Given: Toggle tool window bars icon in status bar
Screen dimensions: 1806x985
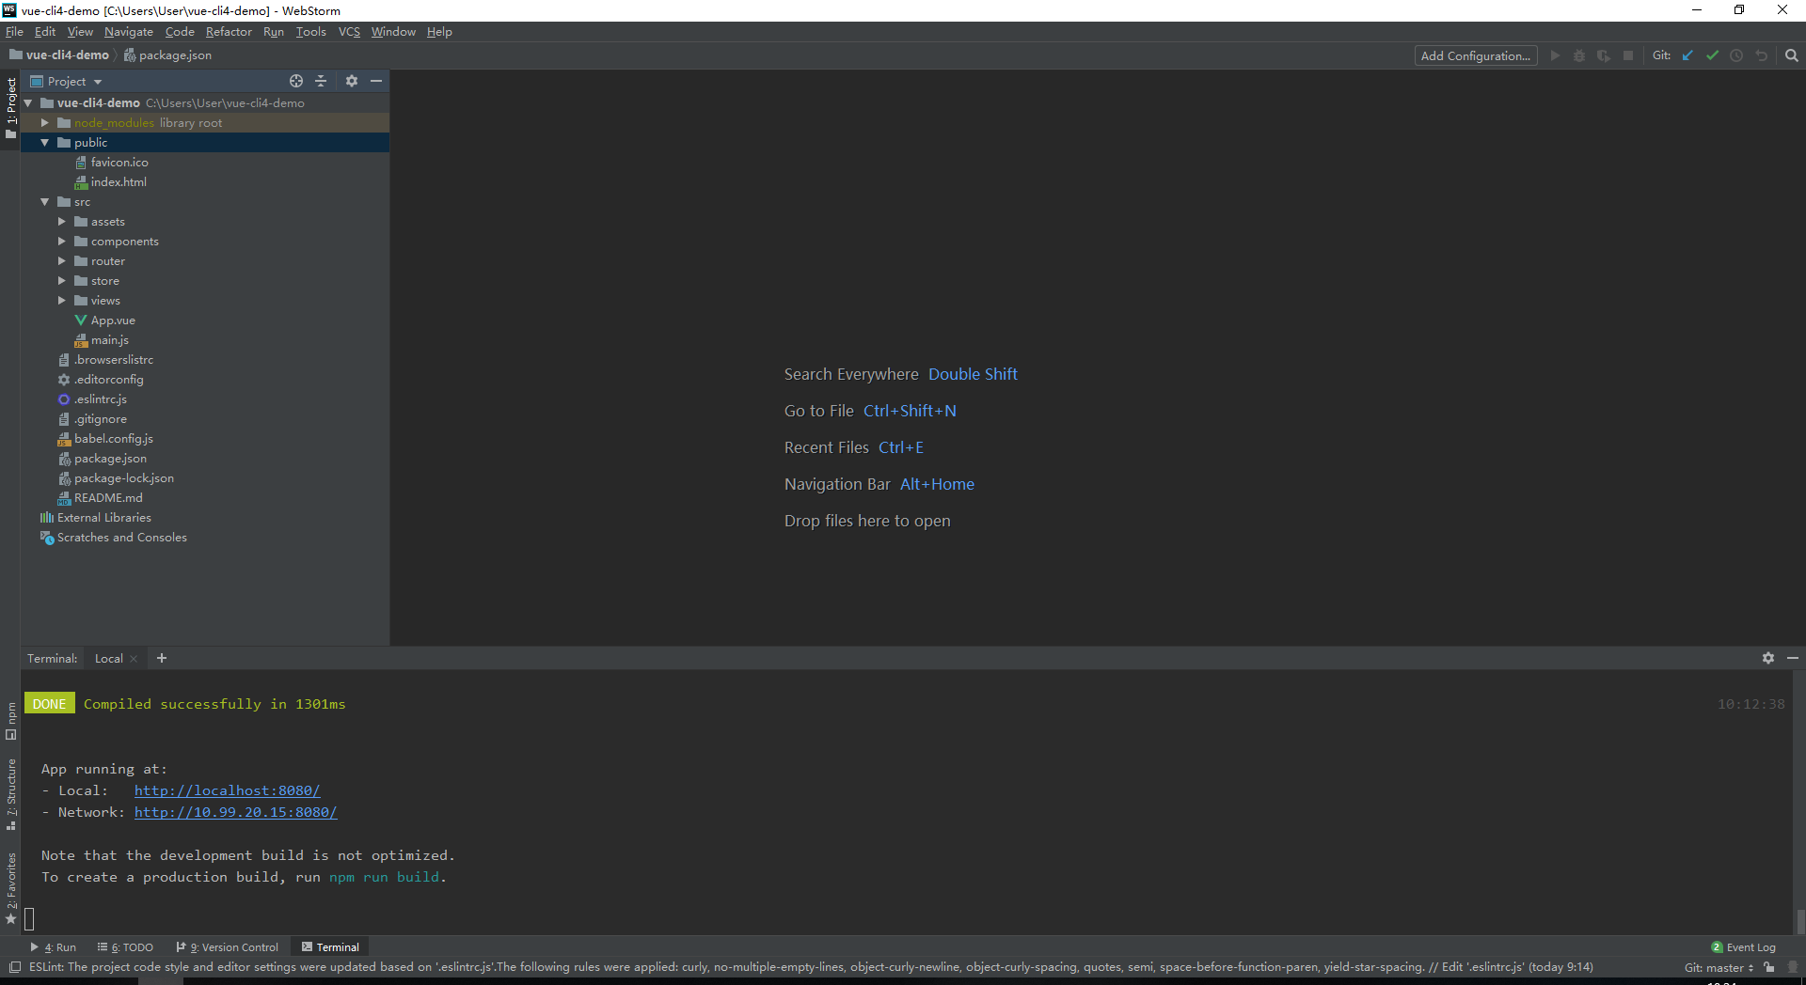Looking at the screenshot, I should click(x=14, y=967).
